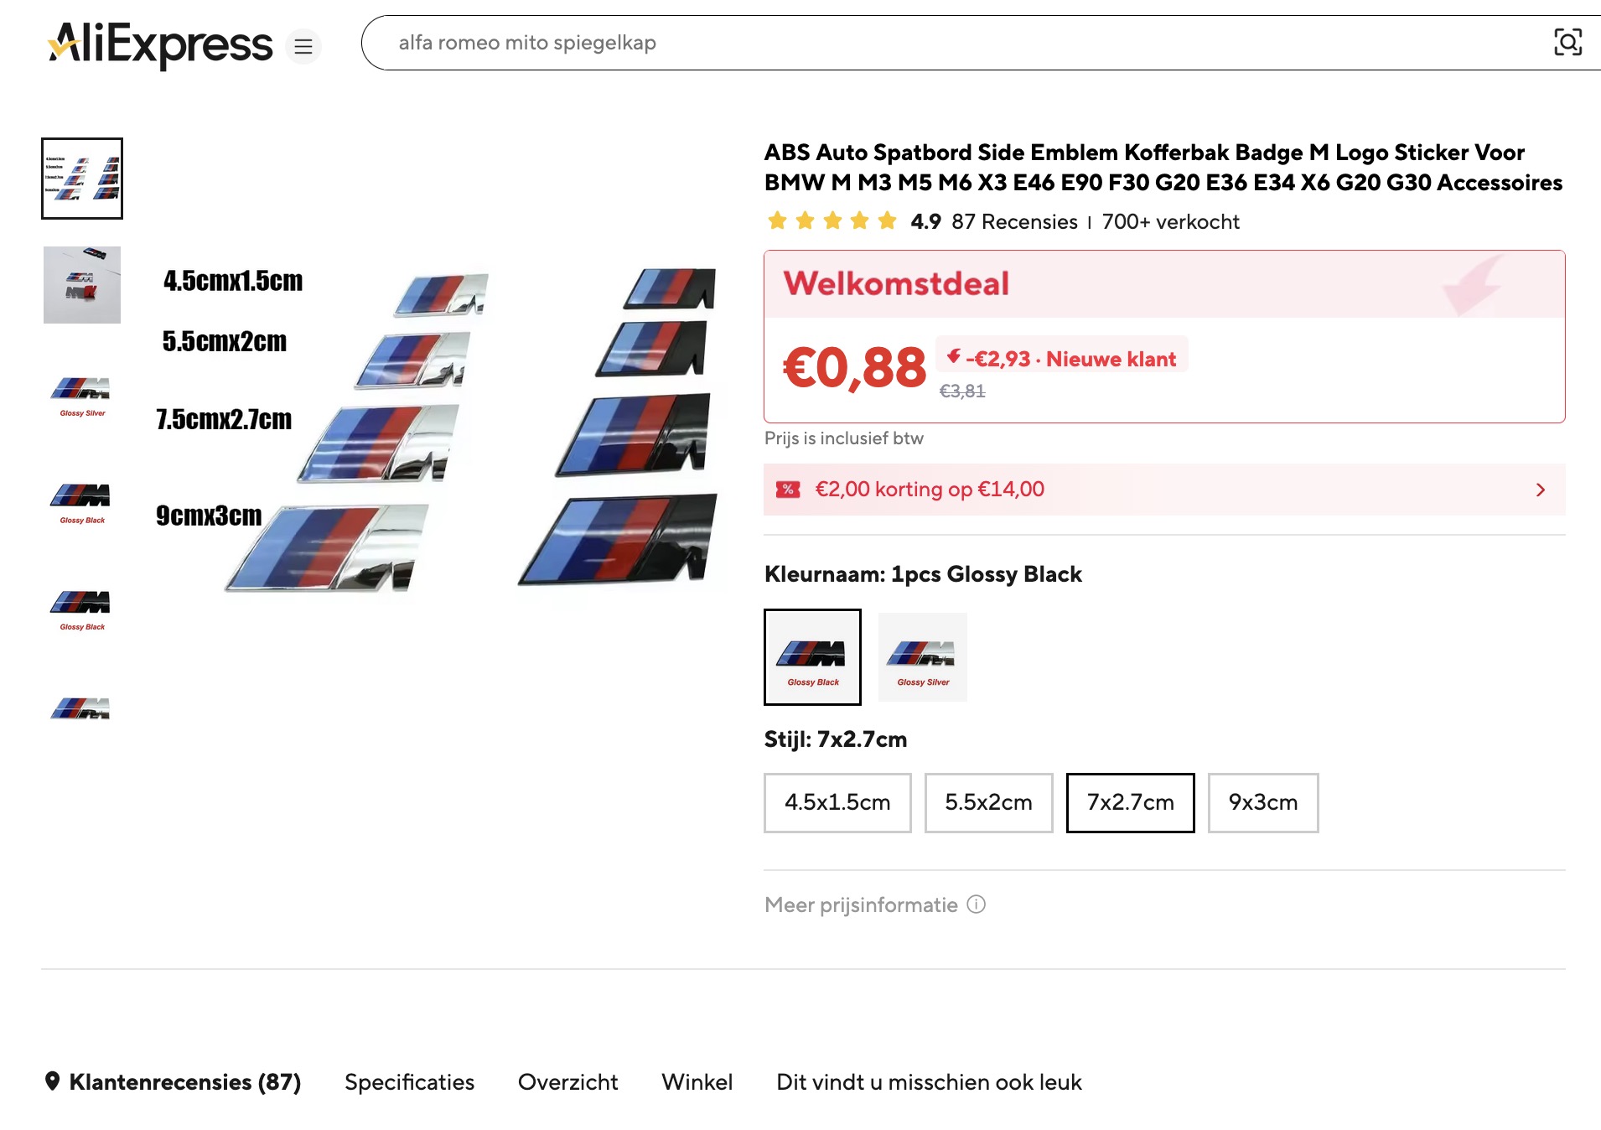Select the Glossy Black color swatch
Image resolution: width=1601 pixels, height=1130 pixels.
coord(811,657)
